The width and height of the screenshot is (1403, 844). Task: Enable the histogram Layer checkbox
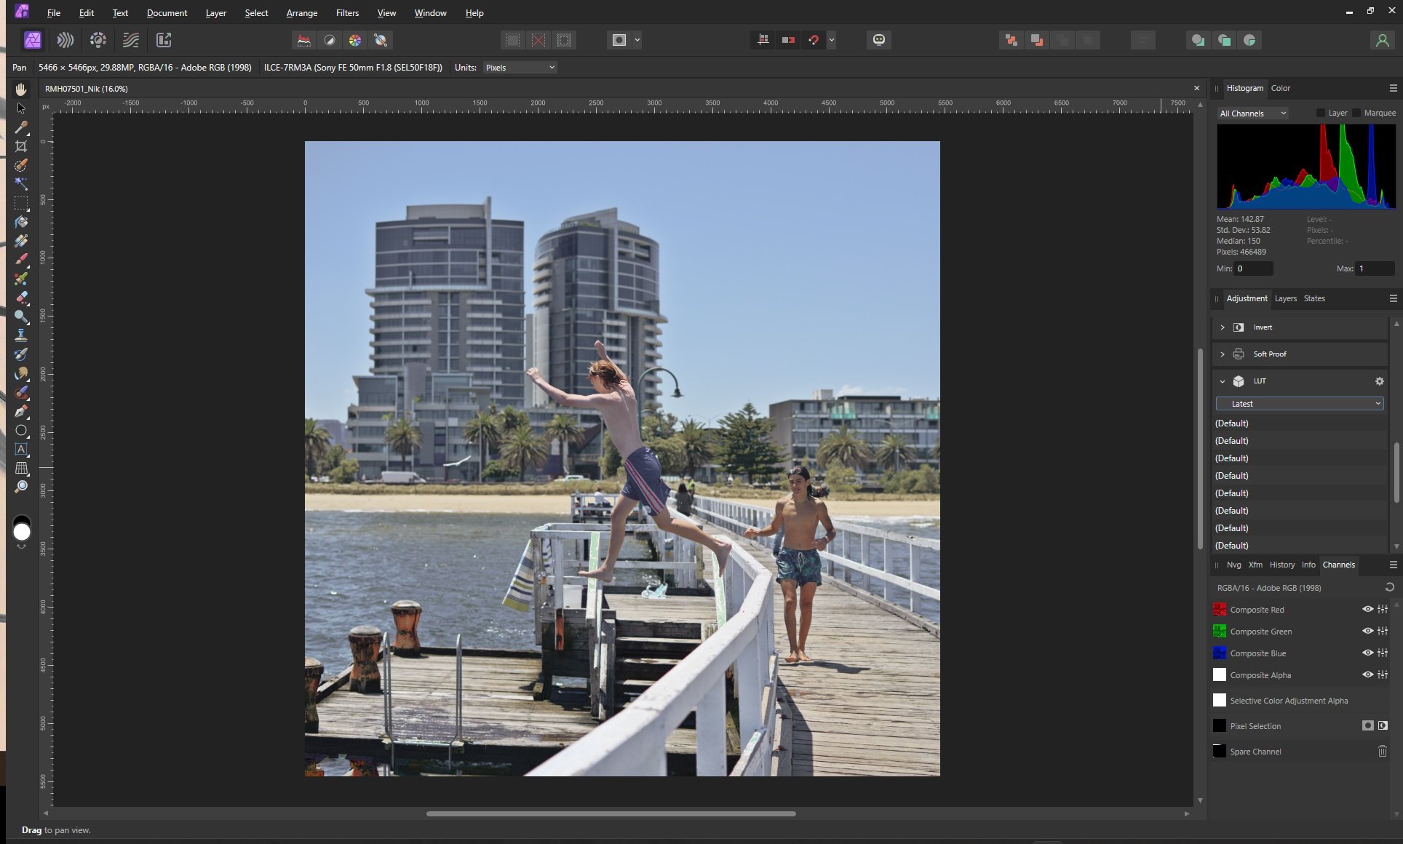(1321, 113)
